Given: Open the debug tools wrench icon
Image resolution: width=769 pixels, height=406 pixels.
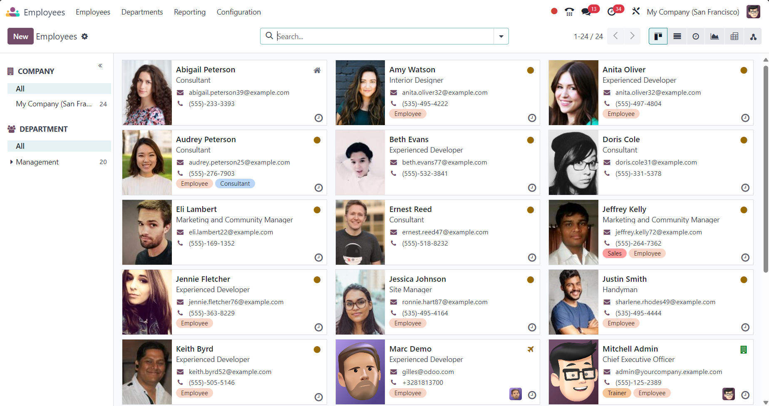Looking at the screenshot, I should point(635,12).
